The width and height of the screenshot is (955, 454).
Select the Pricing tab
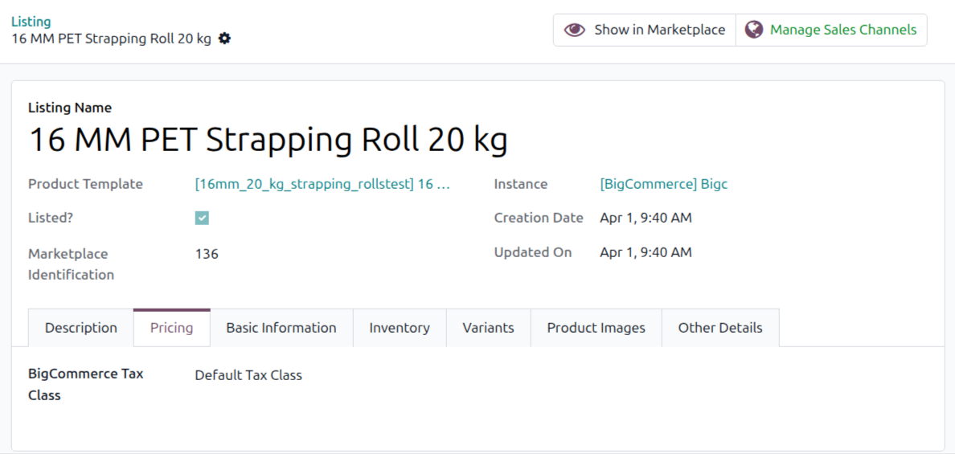[x=172, y=328]
